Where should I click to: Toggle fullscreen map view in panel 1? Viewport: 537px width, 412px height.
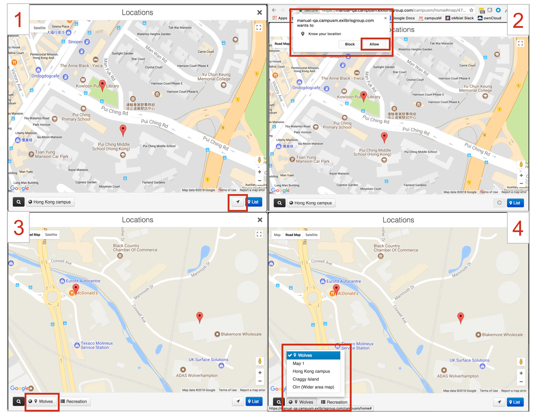pos(259,27)
